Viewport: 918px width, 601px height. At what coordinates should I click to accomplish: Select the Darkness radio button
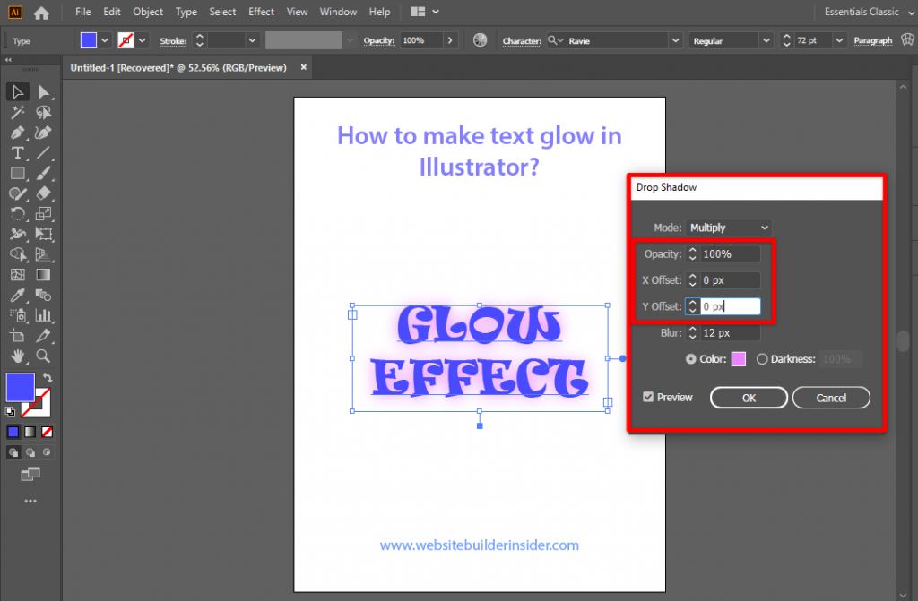[x=763, y=359]
